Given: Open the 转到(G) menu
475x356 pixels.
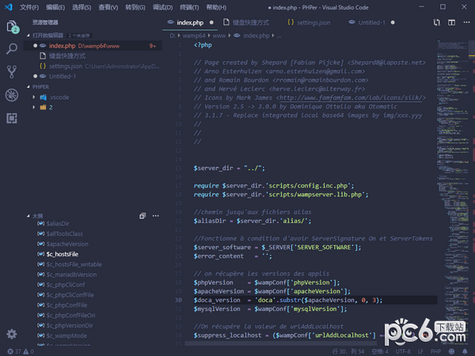Looking at the screenshot, I should coord(135,7).
